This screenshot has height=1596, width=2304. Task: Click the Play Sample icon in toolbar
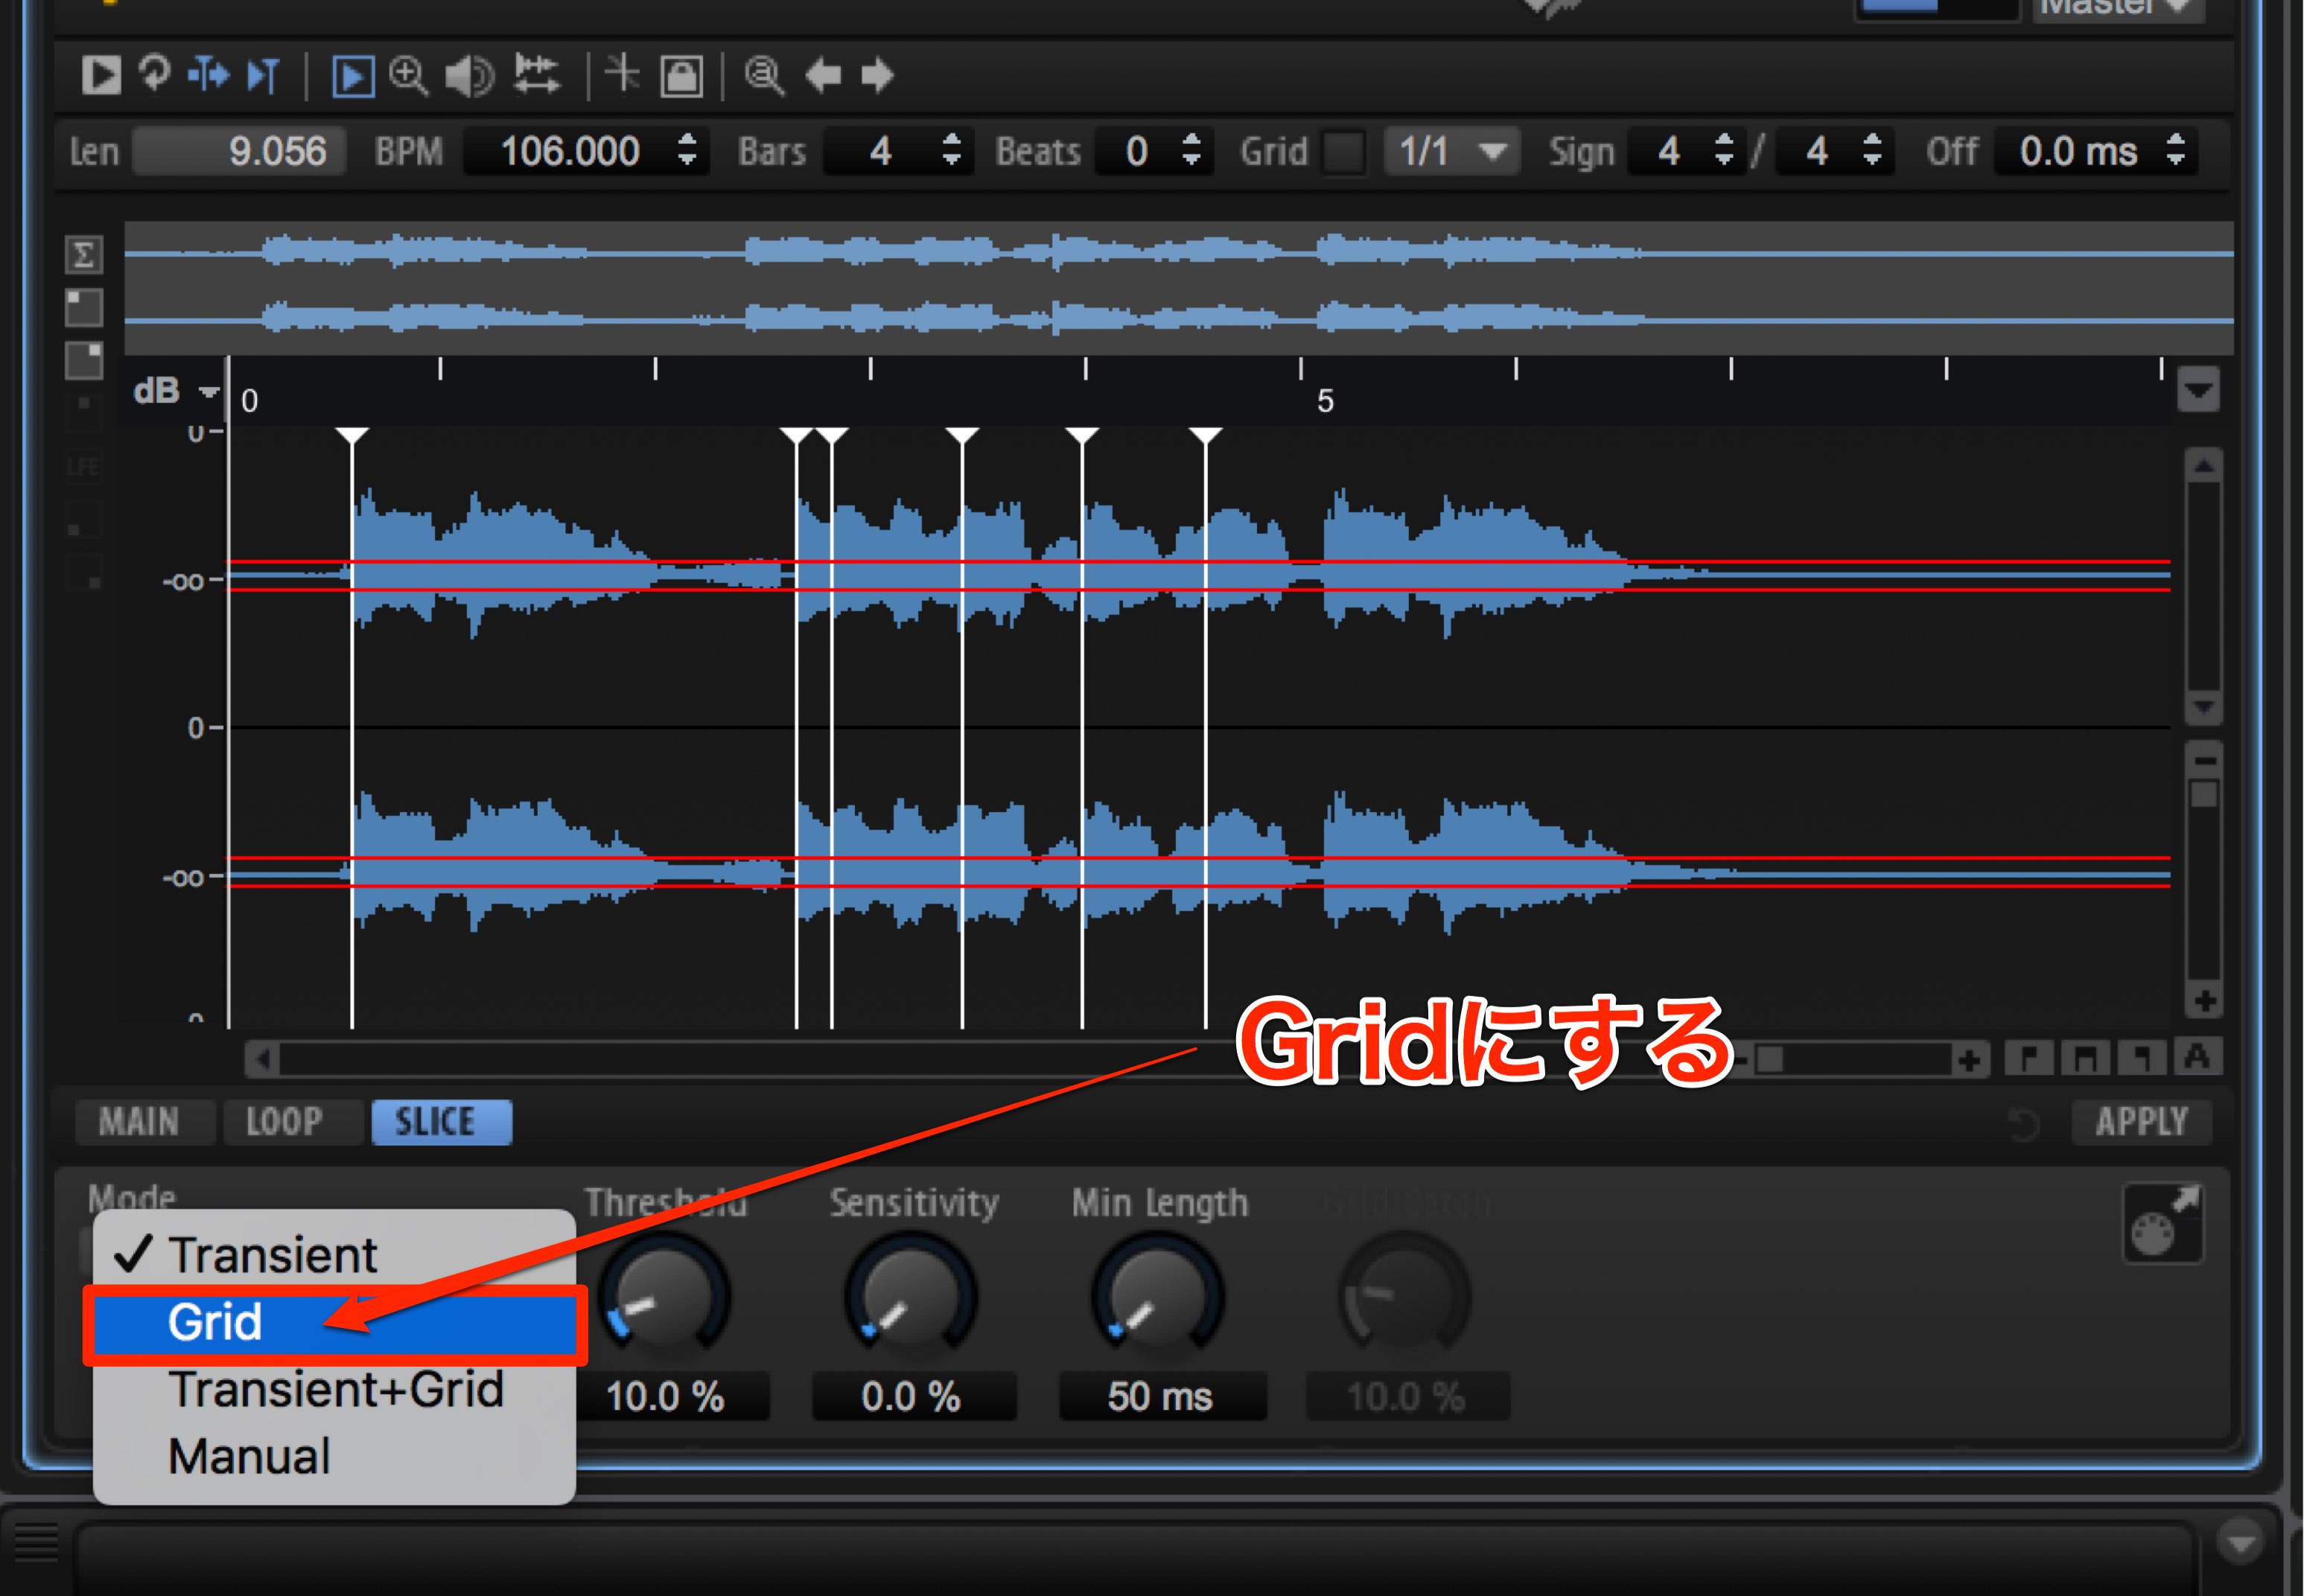100,75
